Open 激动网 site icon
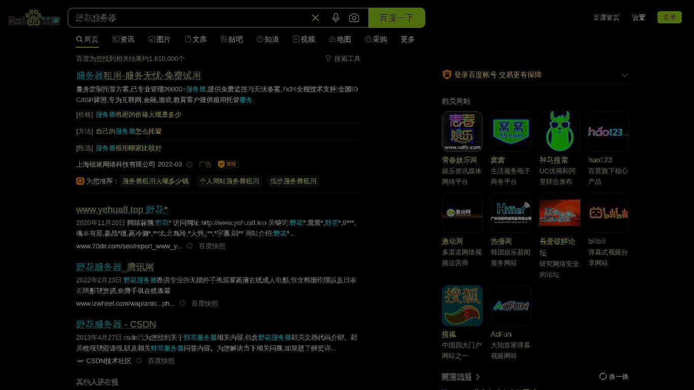694x390 pixels. point(462,213)
